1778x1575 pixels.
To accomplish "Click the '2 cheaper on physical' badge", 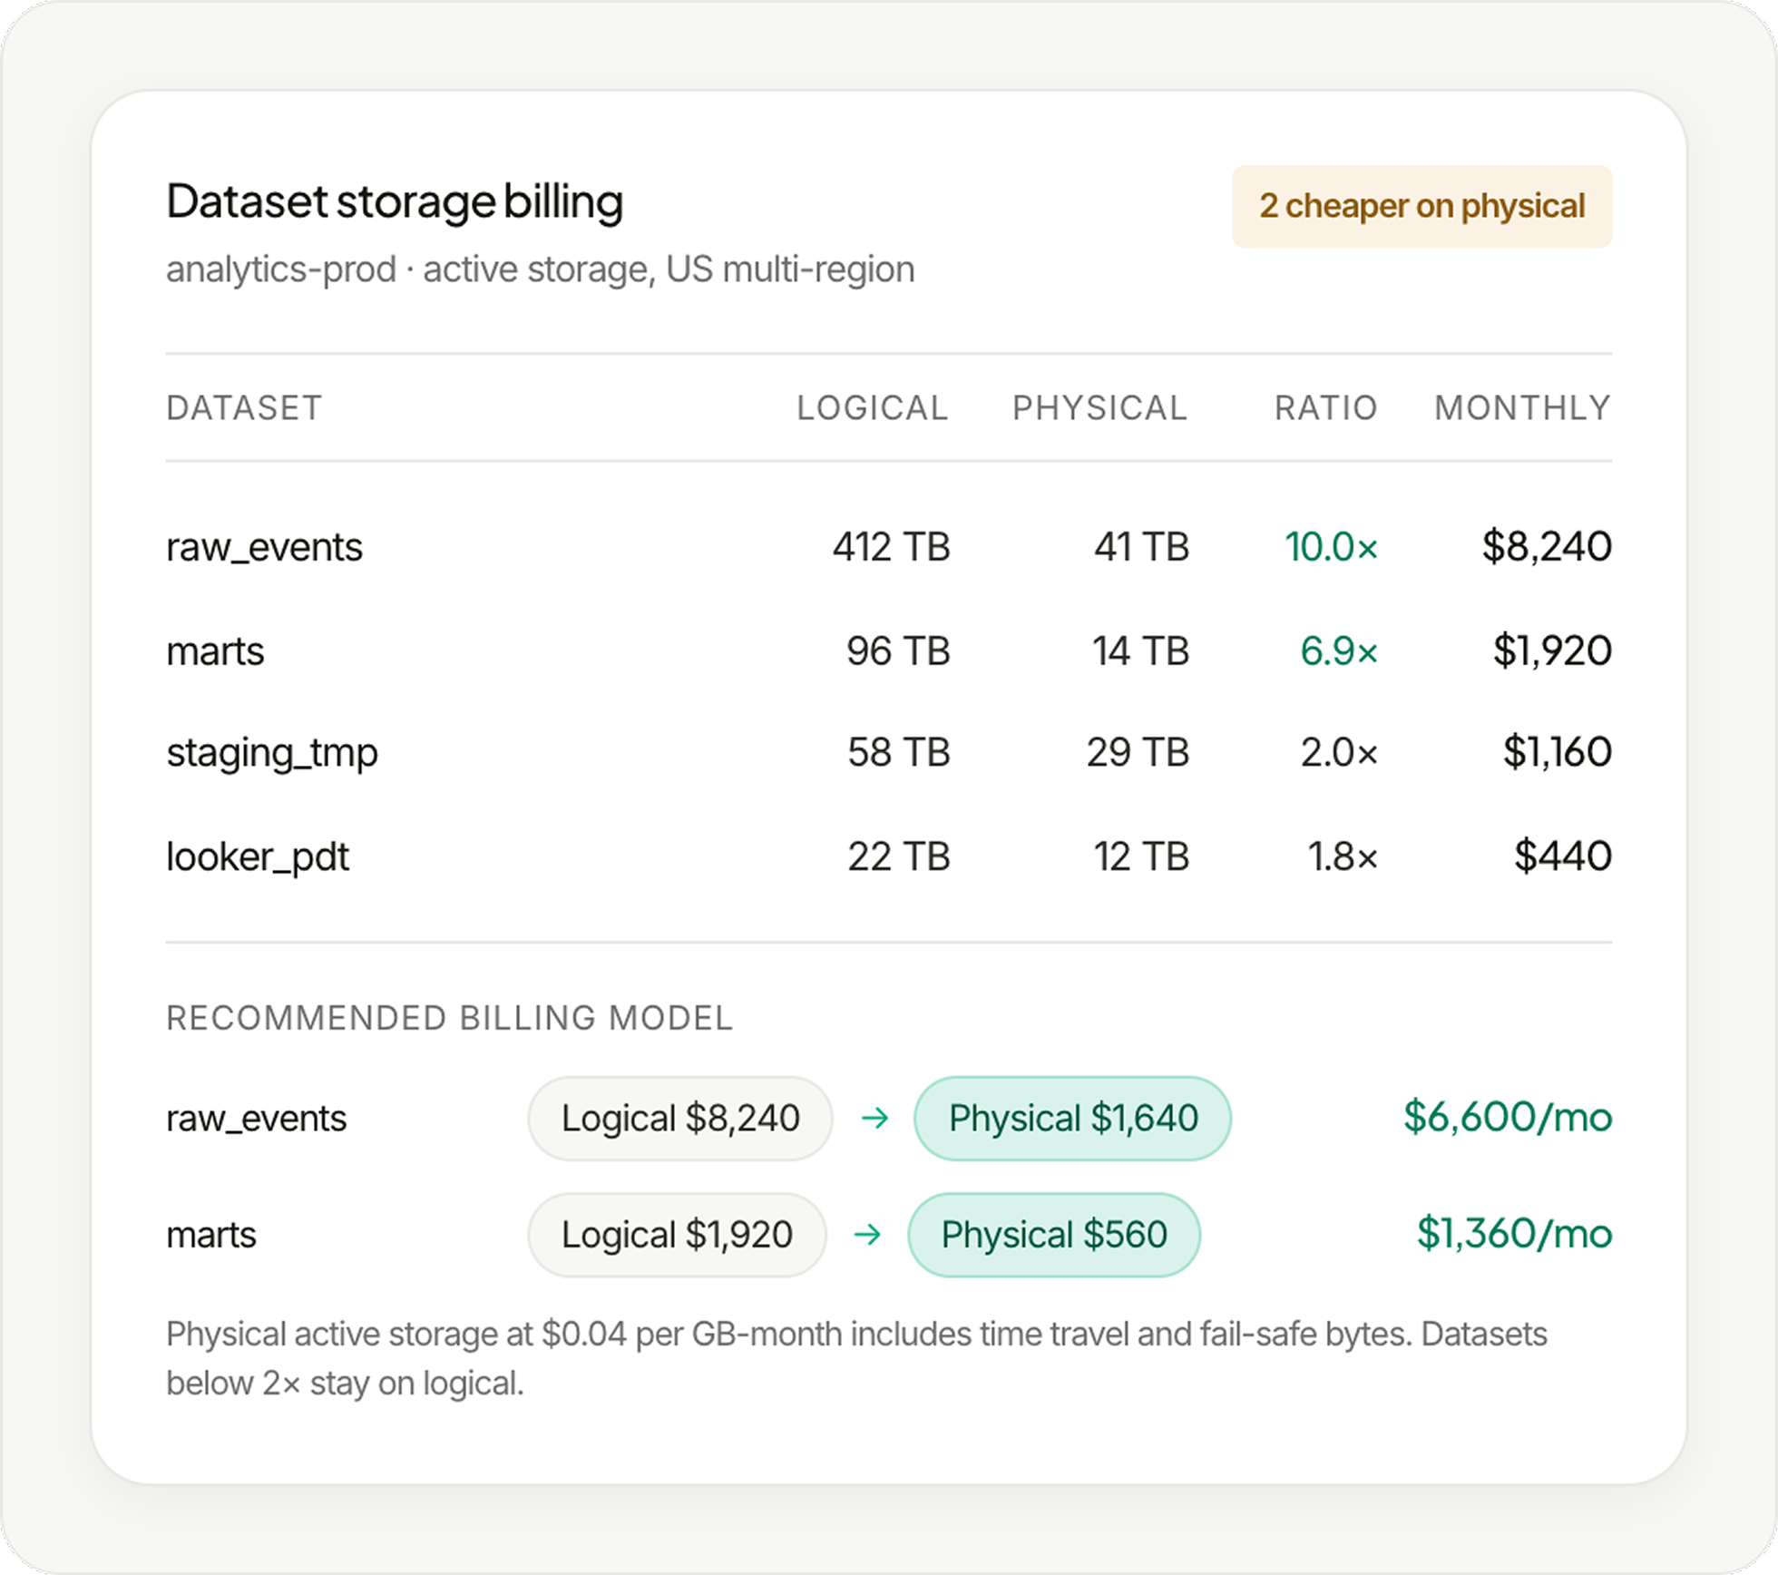I will click(1421, 206).
